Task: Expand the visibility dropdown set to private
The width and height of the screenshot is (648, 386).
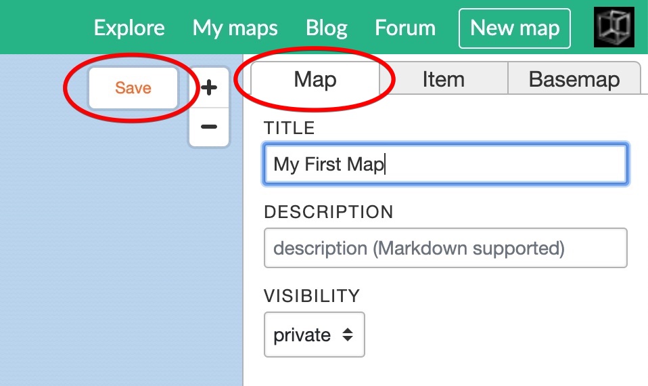Action: coord(314,335)
